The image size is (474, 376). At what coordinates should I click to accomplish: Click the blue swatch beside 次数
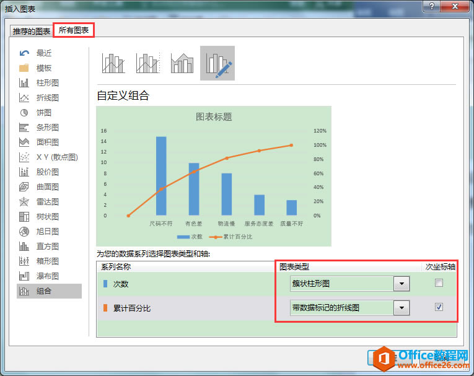point(105,284)
